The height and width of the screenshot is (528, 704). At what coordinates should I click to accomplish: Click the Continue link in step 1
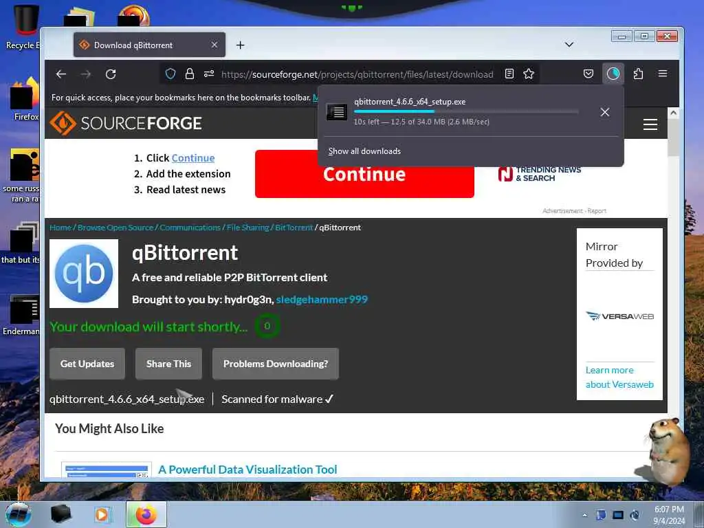tap(193, 158)
